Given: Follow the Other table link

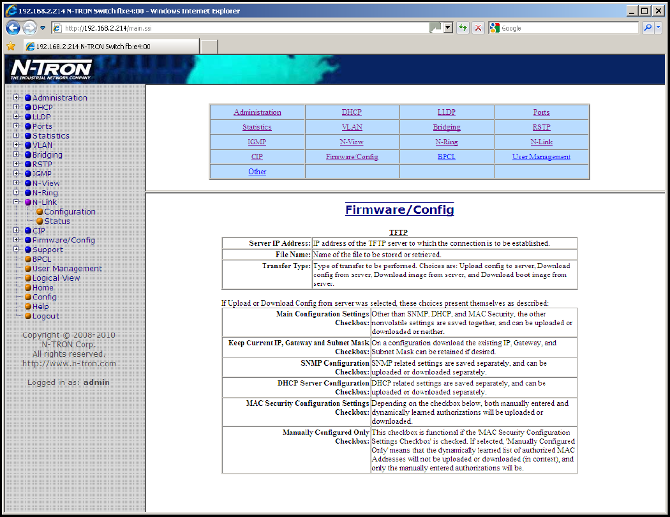Looking at the screenshot, I should coord(257,172).
